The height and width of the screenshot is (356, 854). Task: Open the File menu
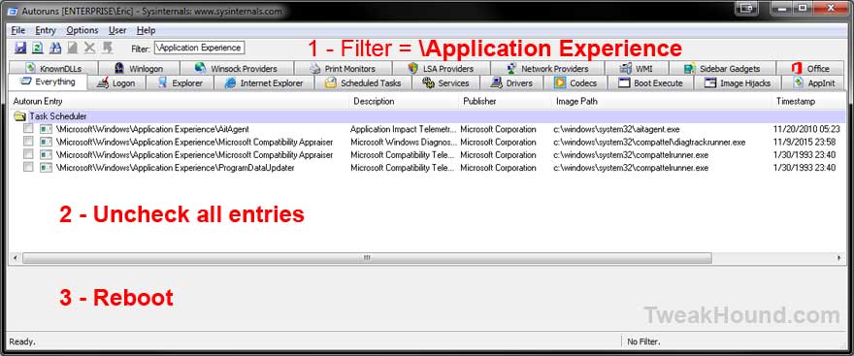(x=18, y=30)
